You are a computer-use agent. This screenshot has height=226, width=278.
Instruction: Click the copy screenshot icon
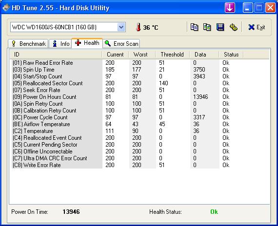[207, 27]
